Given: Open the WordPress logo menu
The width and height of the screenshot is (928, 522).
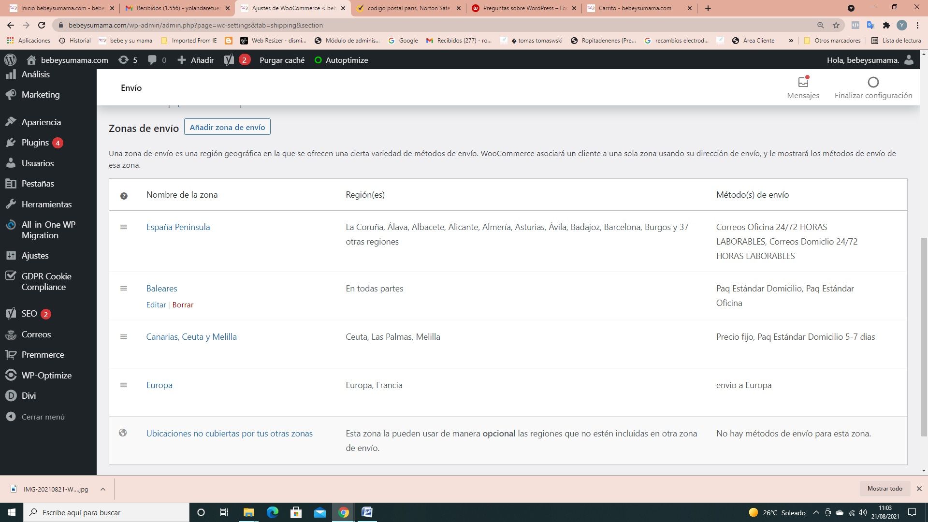Looking at the screenshot, I should point(10,60).
